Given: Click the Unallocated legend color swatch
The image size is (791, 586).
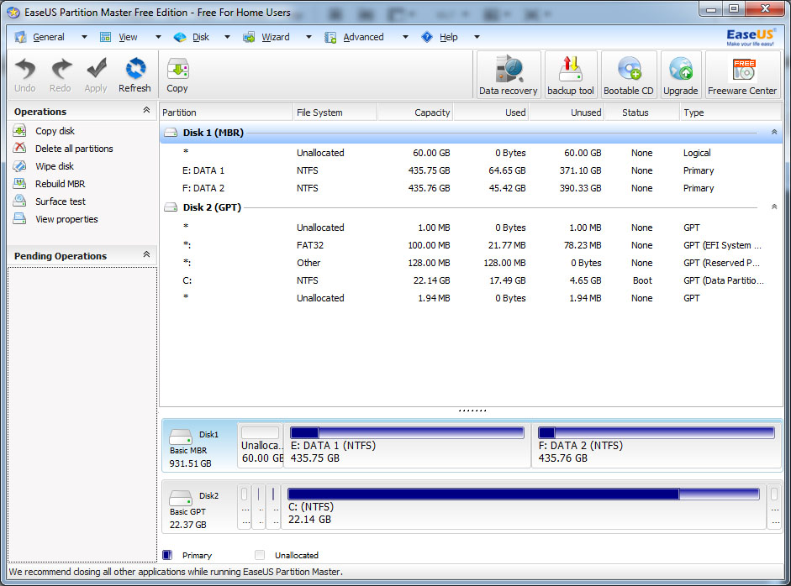Looking at the screenshot, I should point(260,555).
